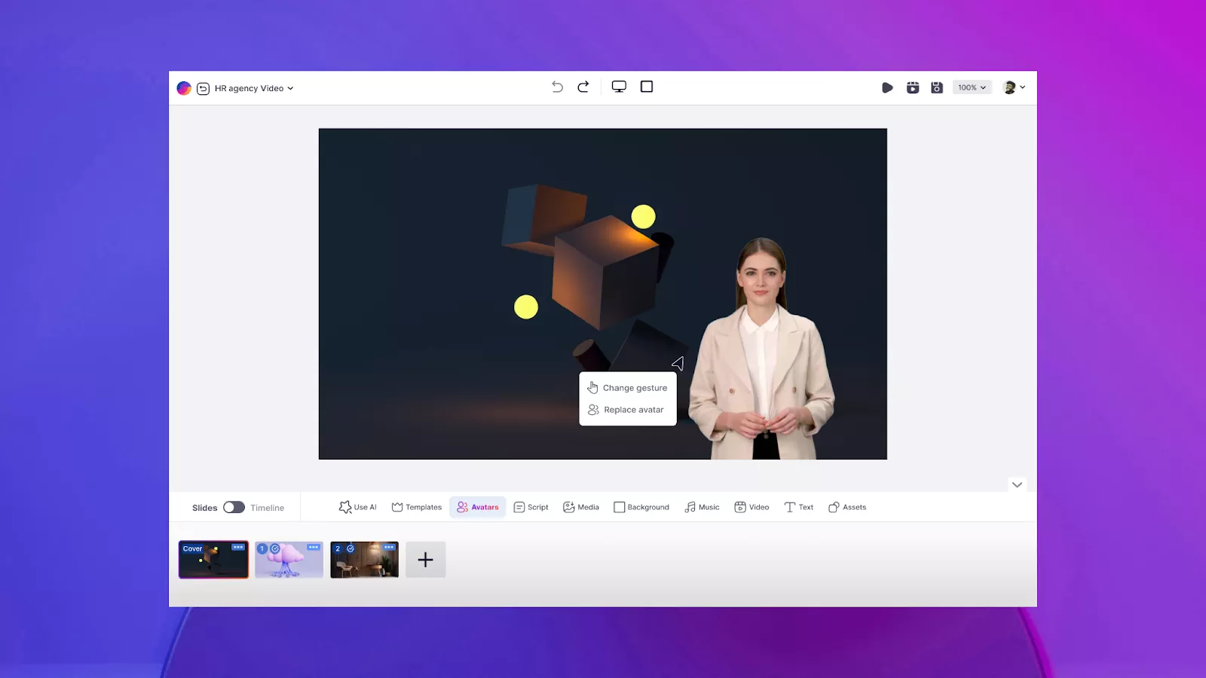
Task: Open the 100% zoom dropdown
Action: coord(972,88)
